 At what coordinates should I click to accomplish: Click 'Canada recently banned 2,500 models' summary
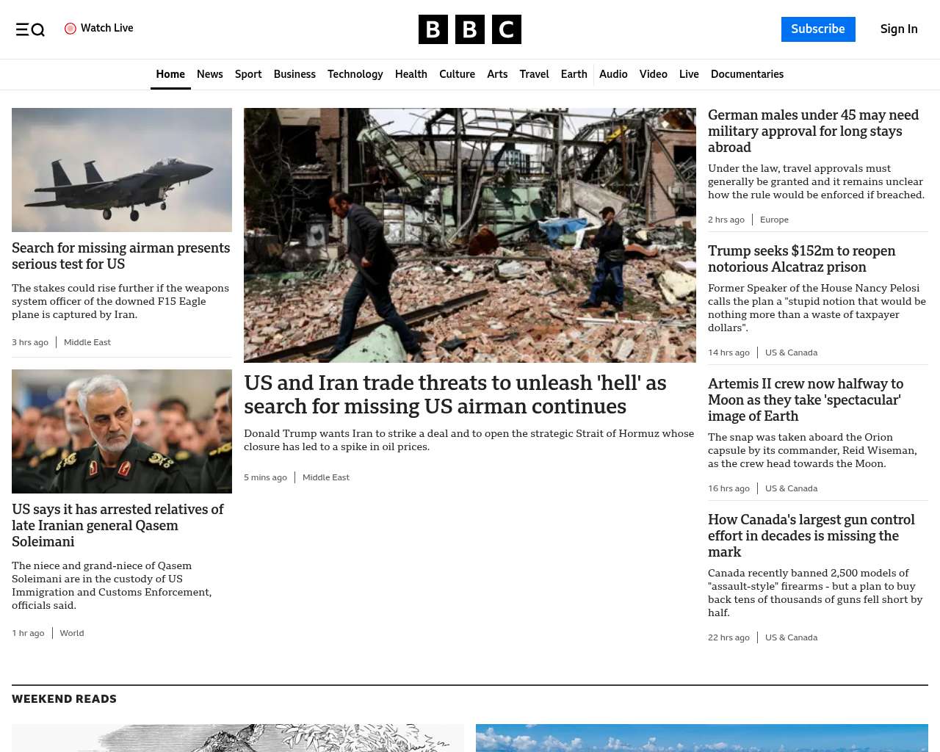tap(815, 593)
